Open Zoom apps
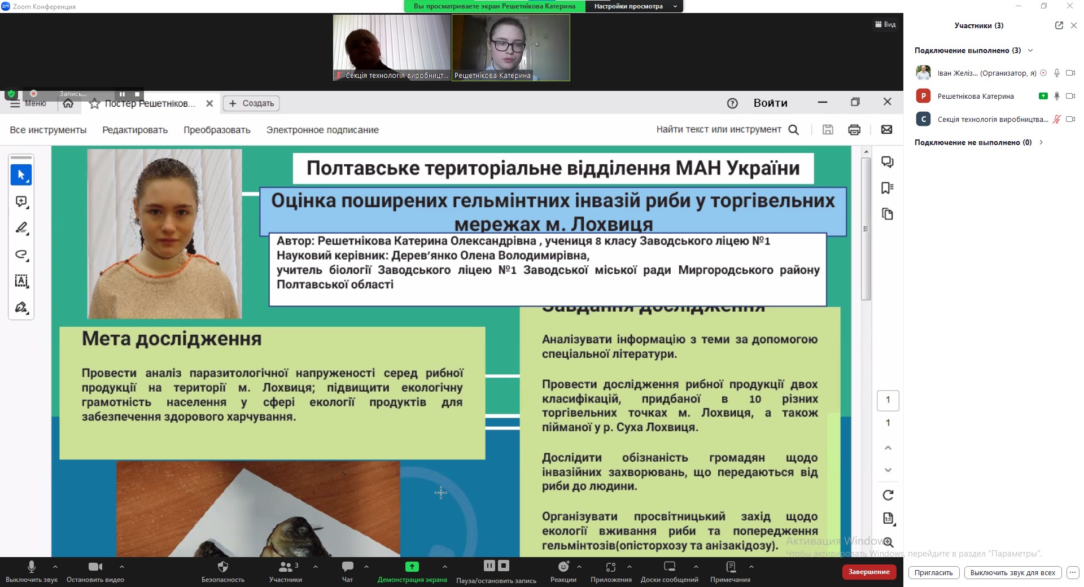The height and width of the screenshot is (587, 1084). click(x=611, y=571)
